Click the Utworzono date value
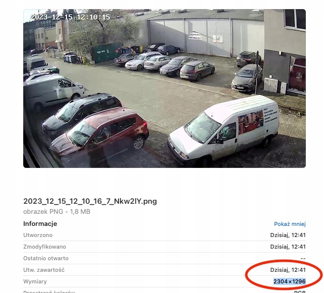This screenshot has width=324, height=293. pos(288,235)
